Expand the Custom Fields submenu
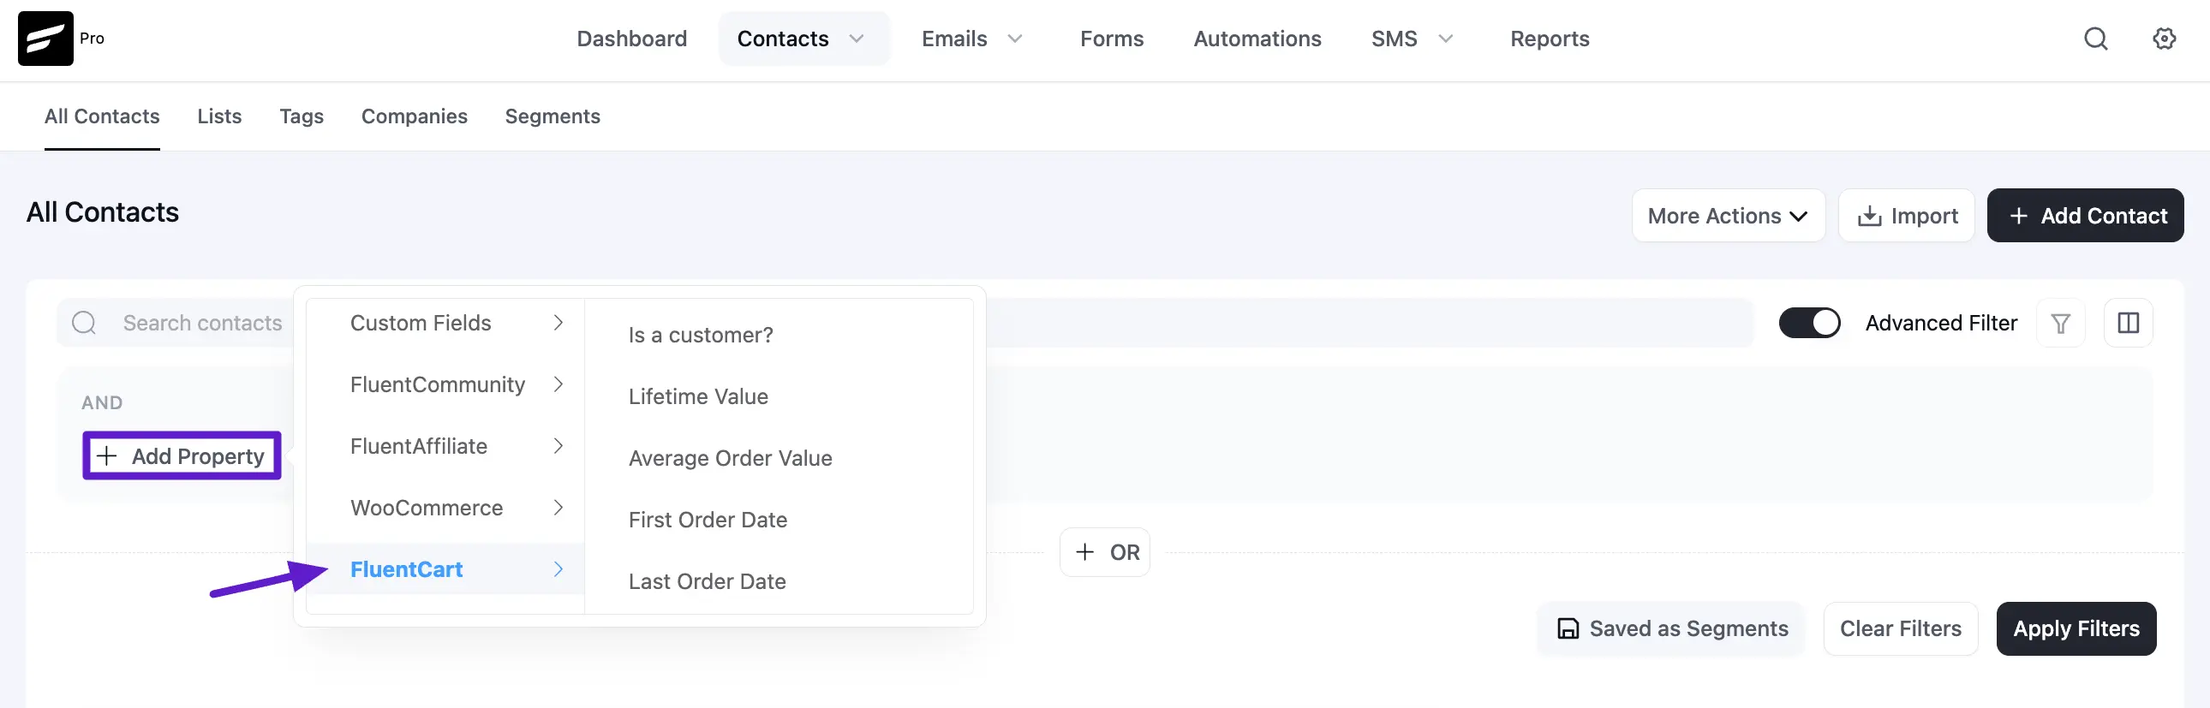 coord(445,323)
